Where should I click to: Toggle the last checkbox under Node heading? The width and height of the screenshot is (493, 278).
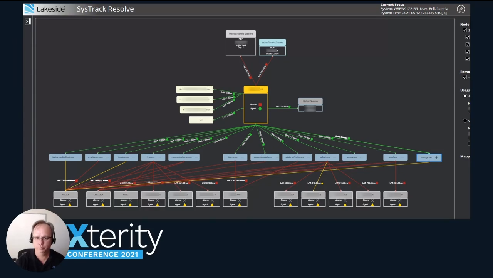point(468,59)
